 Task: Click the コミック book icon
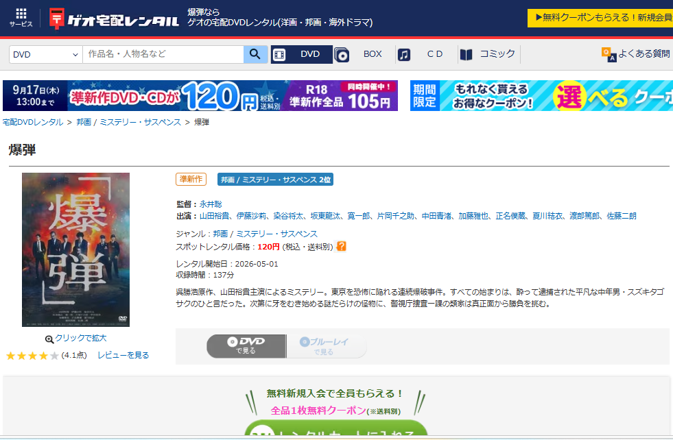click(x=466, y=54)
